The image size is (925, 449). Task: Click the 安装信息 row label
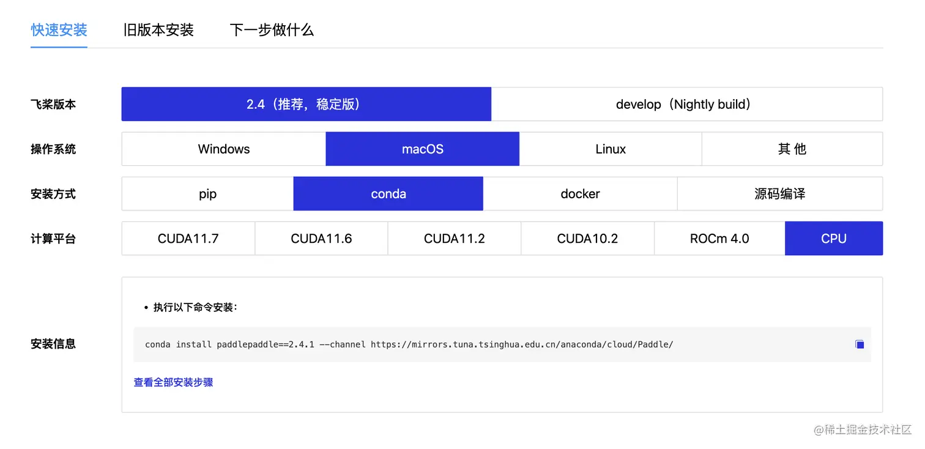pyautogui.click(x=53, y=344)
